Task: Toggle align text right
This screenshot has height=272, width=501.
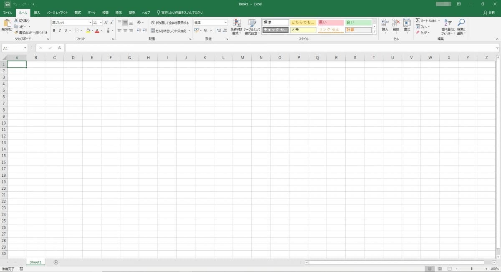Action: [131, 31]
